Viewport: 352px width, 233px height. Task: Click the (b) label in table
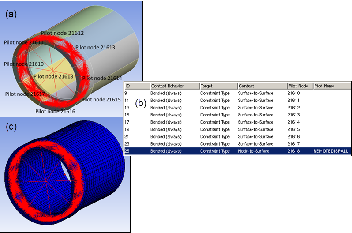141,103
